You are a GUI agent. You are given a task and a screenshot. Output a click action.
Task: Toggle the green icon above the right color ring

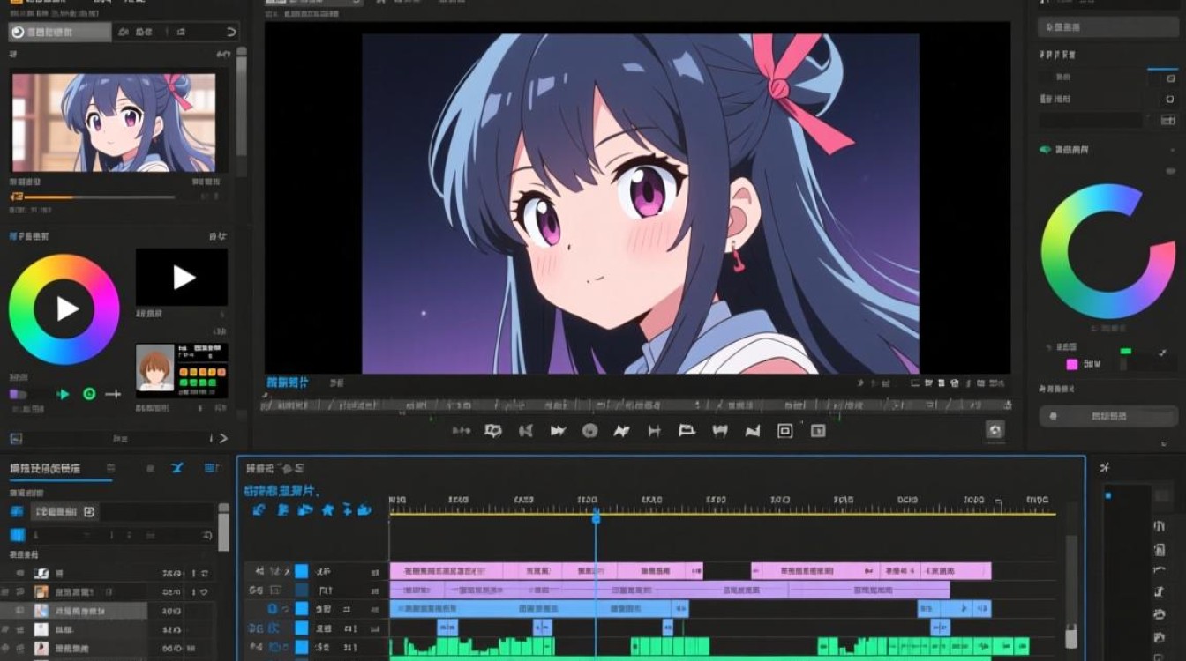(x=1046, y=150)
